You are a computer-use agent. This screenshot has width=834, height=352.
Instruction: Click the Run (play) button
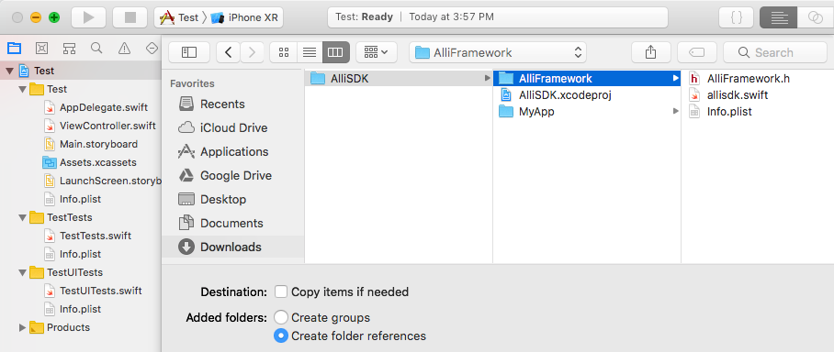click(x=88, y=17)
